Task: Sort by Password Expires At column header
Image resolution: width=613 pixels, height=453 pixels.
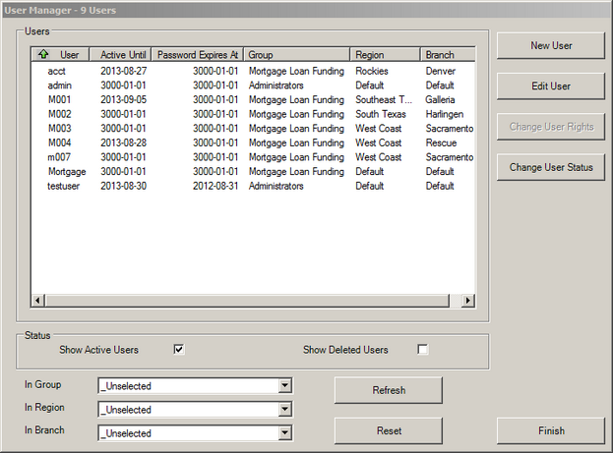Action: [198, 55]
